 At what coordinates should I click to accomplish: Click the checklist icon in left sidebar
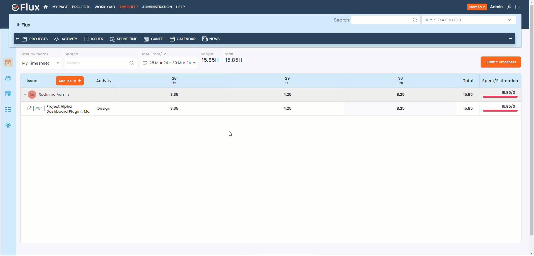pos(8,110)
